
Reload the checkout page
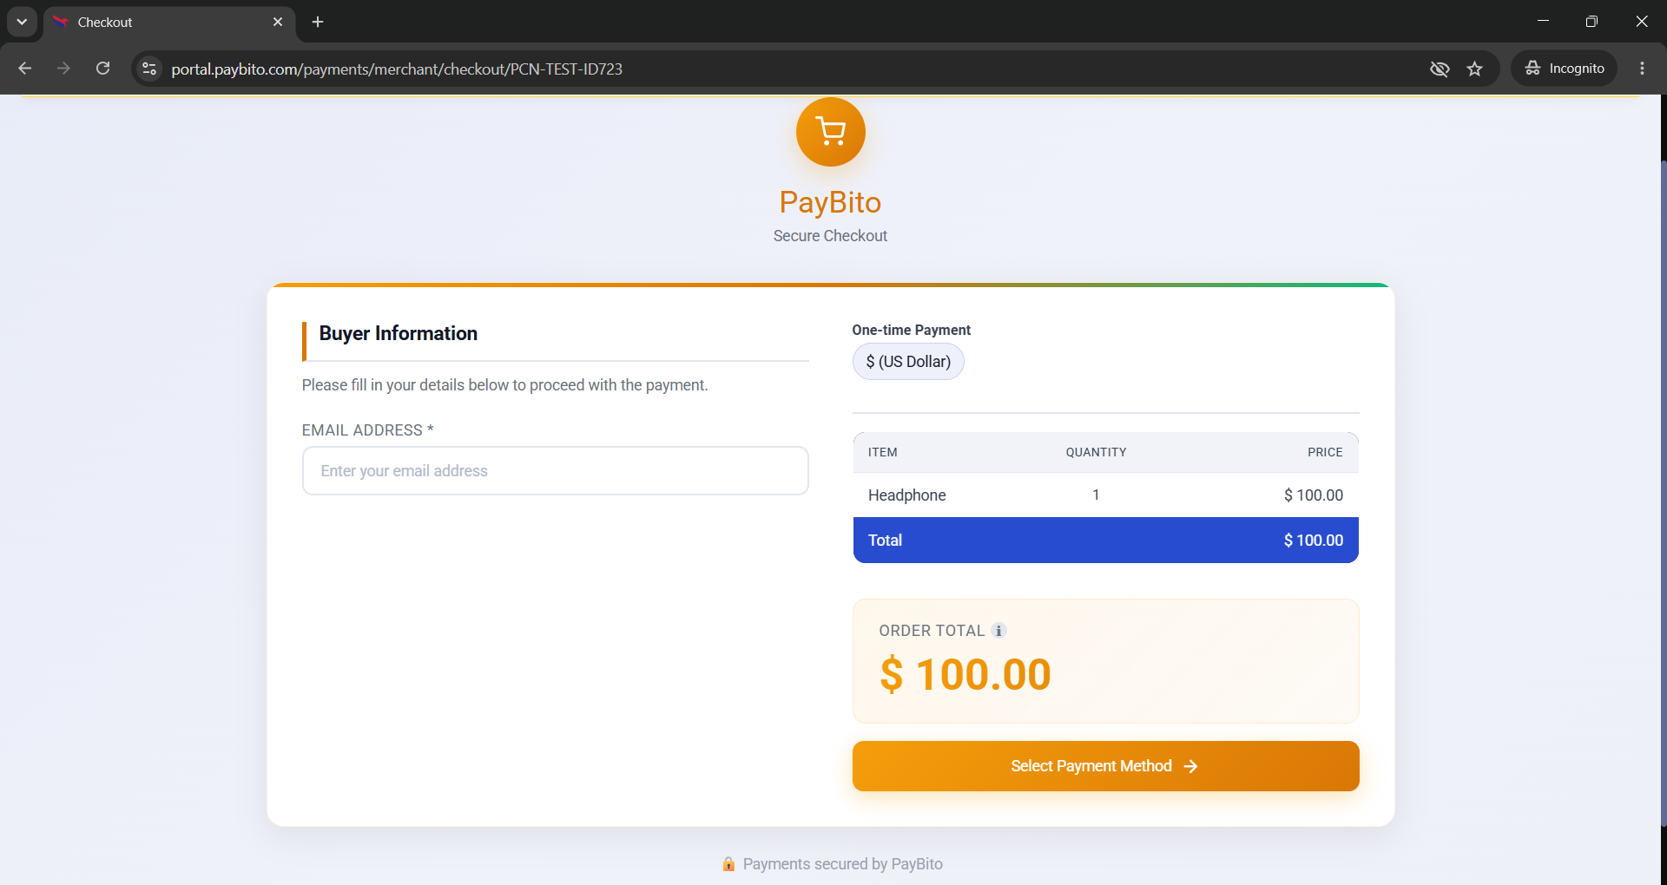click(102, 69)
